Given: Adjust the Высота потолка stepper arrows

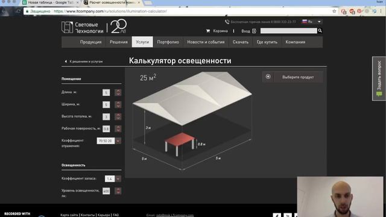Looking at the screenshot, I should (118, 116).
